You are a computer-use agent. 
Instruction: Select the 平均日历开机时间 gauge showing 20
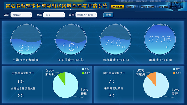[x=26, y=39]
